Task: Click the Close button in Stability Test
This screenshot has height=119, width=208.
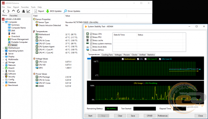Action: [201, 116]
